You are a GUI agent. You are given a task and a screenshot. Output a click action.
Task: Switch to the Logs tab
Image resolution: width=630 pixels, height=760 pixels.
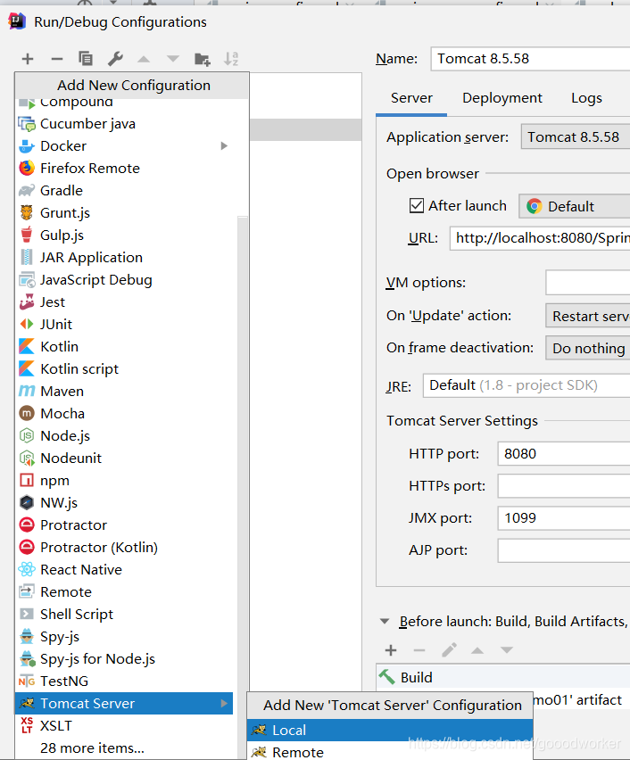tap(586, 98)
